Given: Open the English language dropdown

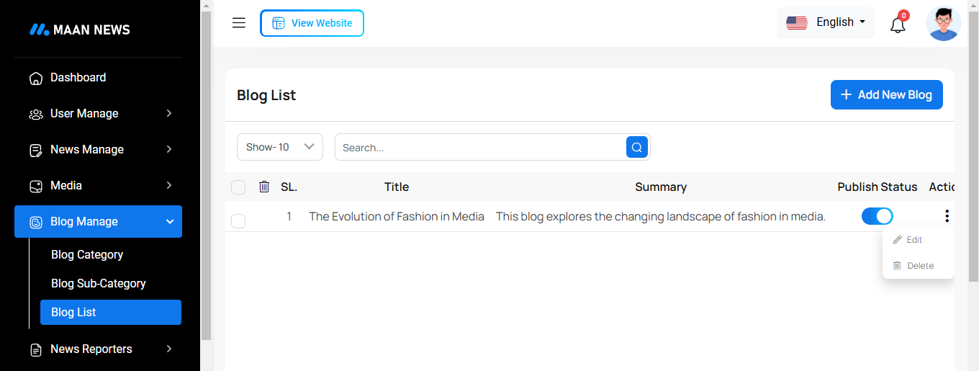Looking at the screenshot, I should (x=826, y=22).
